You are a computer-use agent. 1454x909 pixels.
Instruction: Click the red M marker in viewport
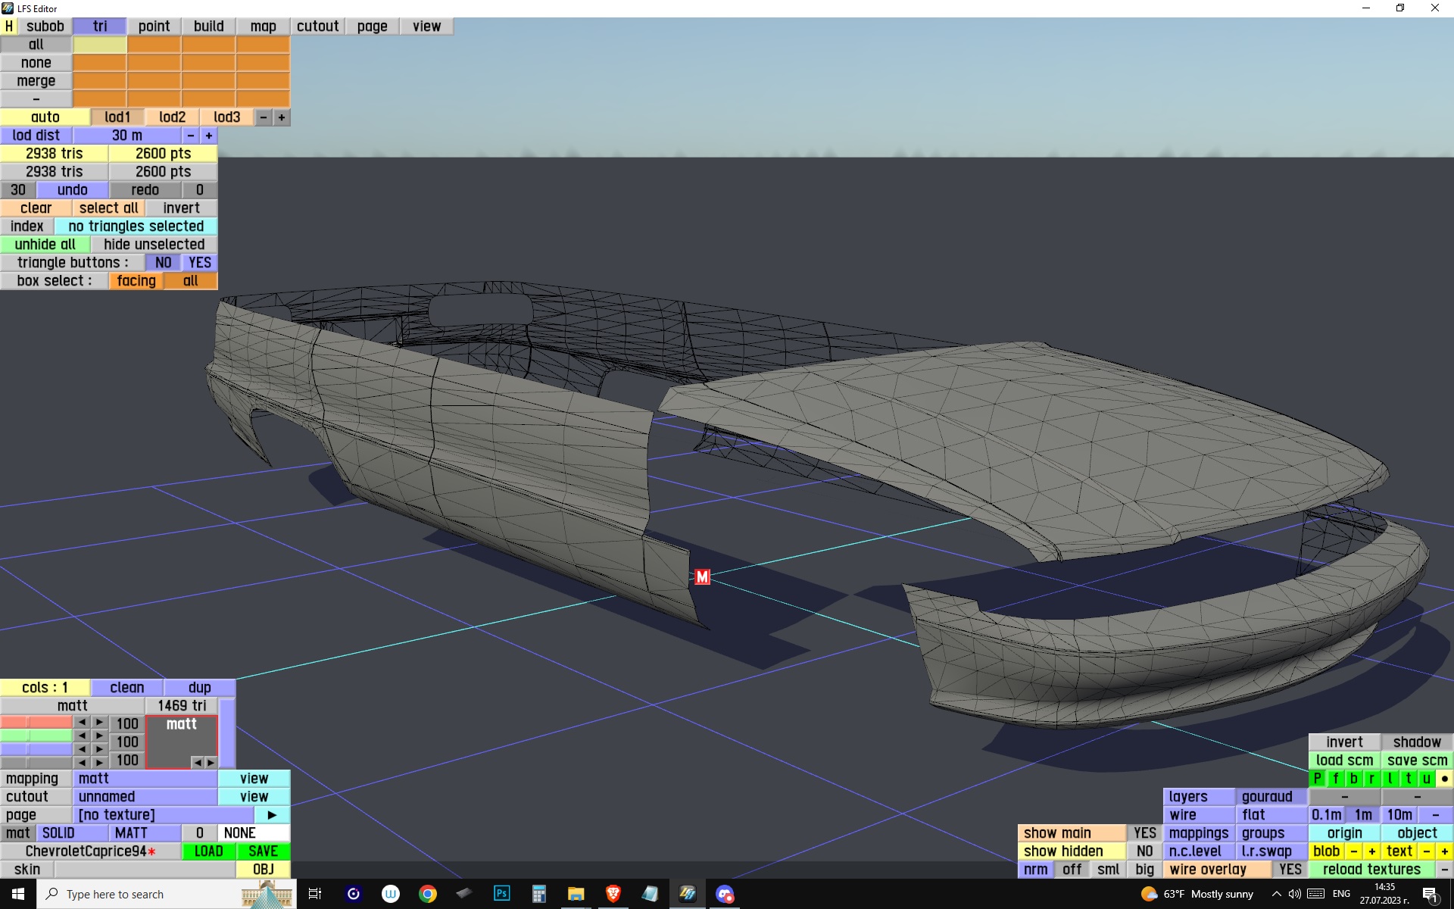(702, 577)
